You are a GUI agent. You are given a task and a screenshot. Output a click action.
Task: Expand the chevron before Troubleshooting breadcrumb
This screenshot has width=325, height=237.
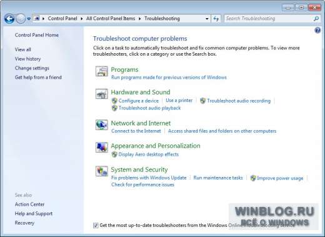[139, 19]
